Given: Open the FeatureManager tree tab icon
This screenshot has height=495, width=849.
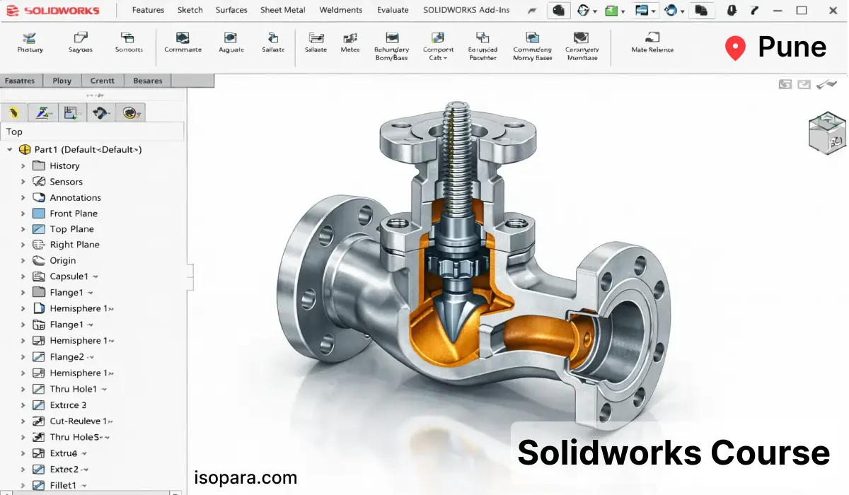Looking at the screenshot, I should (13, 112).
